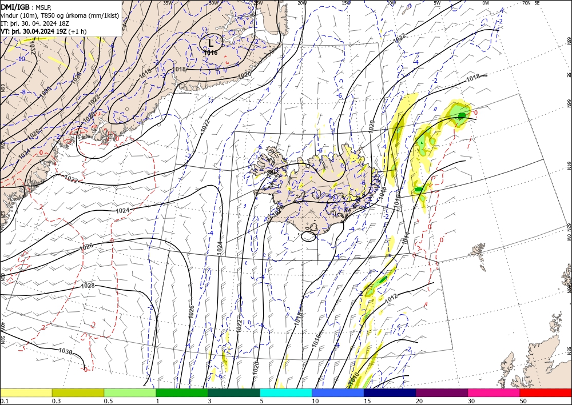Click the "1014" isobar label
Image resolution: width=572 pixels, height=405 pixels.
click(x=406, y=238)
